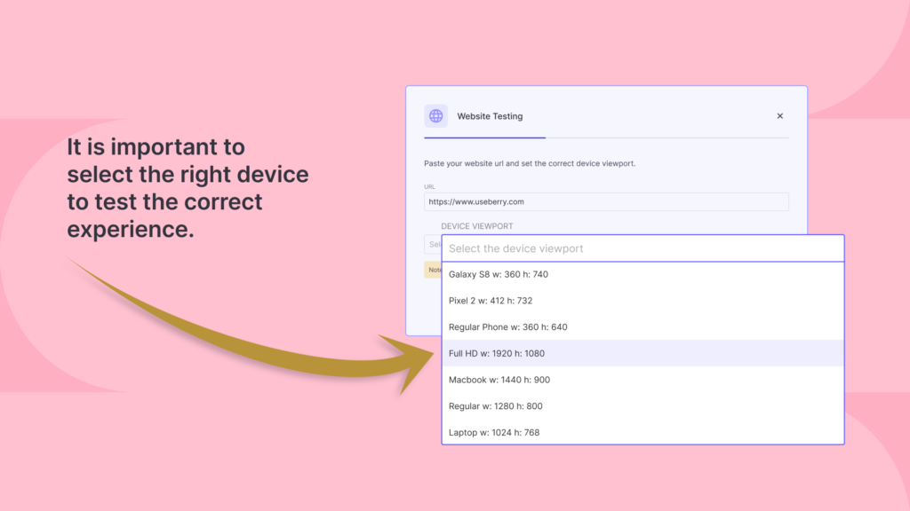Choose the Regular w: 1280 viewport
The image size is (910, 511).
(494, 405)
